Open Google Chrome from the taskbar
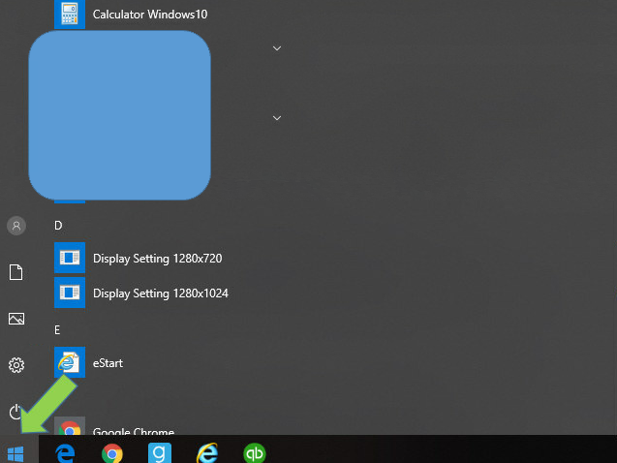Image resolution: width=617 pixels, height=463 pixels. click(x=112, y=453)
